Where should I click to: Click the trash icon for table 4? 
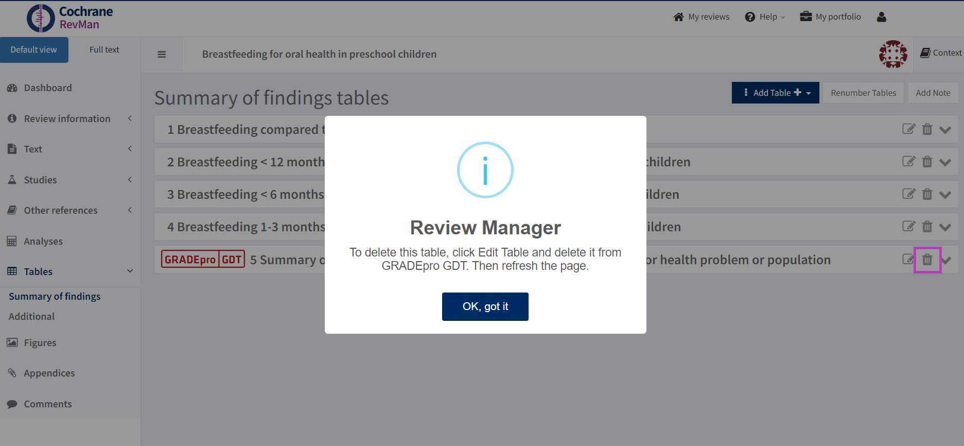point(927,227)
